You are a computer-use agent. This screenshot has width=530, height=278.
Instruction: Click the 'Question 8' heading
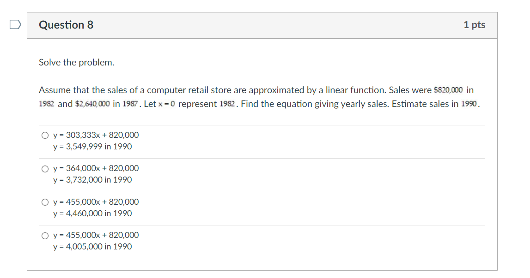click(x=66, y=25)
